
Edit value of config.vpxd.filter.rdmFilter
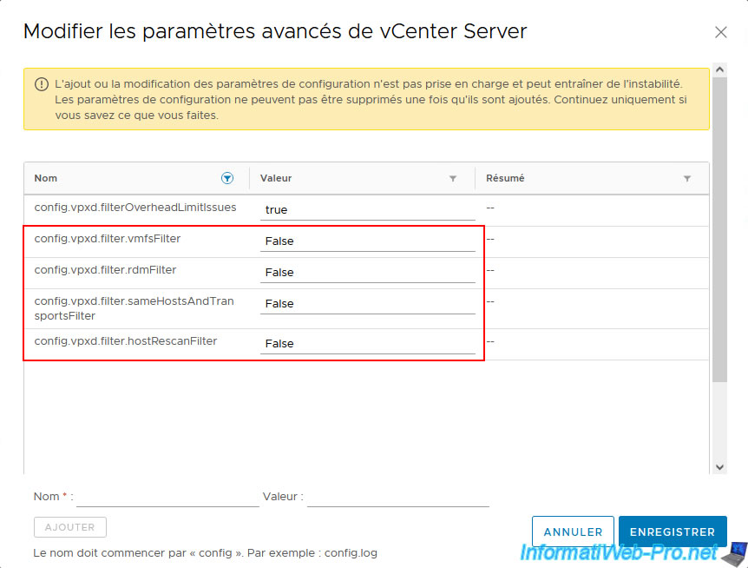coord(367,273)
